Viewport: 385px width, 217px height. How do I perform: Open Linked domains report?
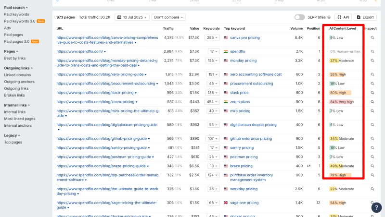point(17,75)
